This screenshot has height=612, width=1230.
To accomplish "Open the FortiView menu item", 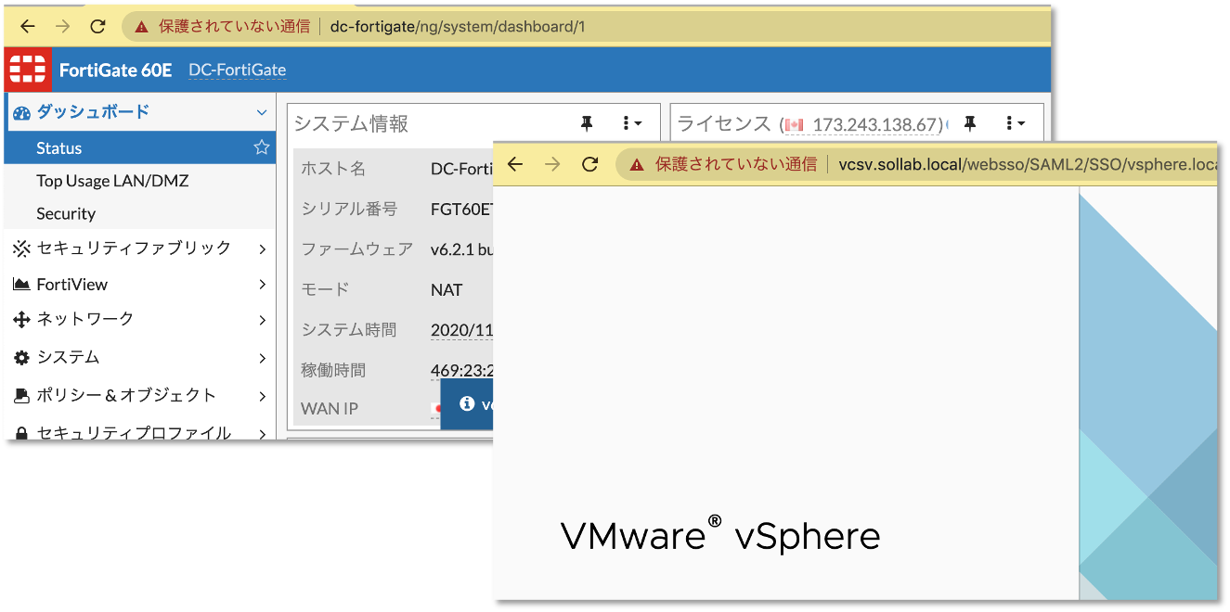I will (140, 285).
